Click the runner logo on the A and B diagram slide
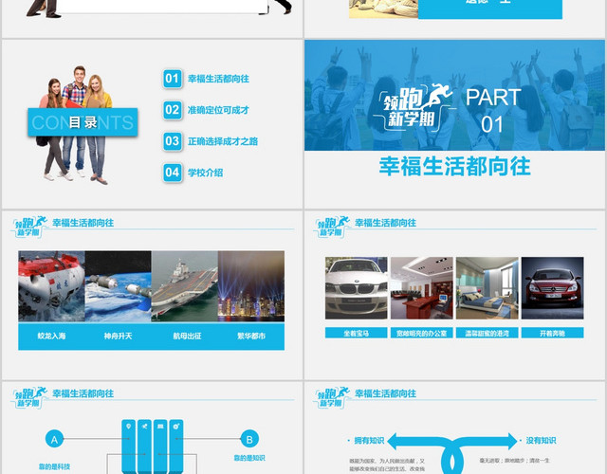 [29, 397]
